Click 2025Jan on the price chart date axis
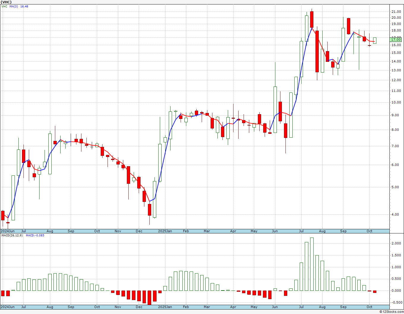Image resolution: width=404 pixels, height=314 pixels. tap(165, 231)
